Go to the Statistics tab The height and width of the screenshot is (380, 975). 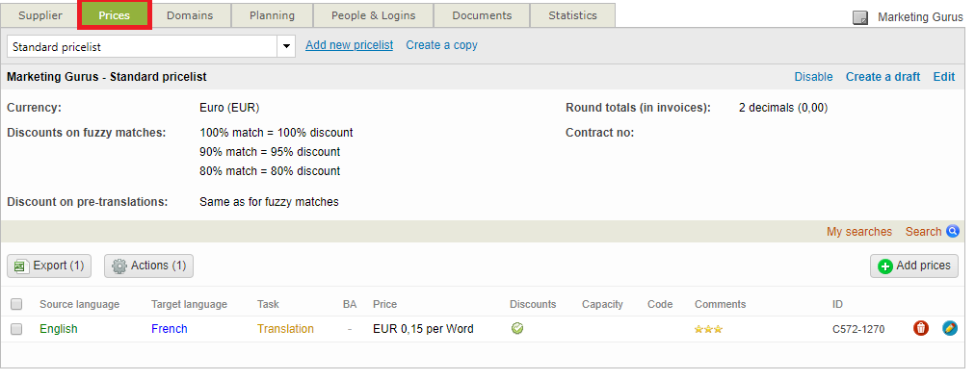(x=572, y=15)
